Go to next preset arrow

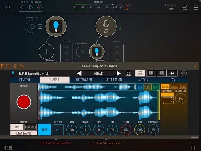pos(119,73)
